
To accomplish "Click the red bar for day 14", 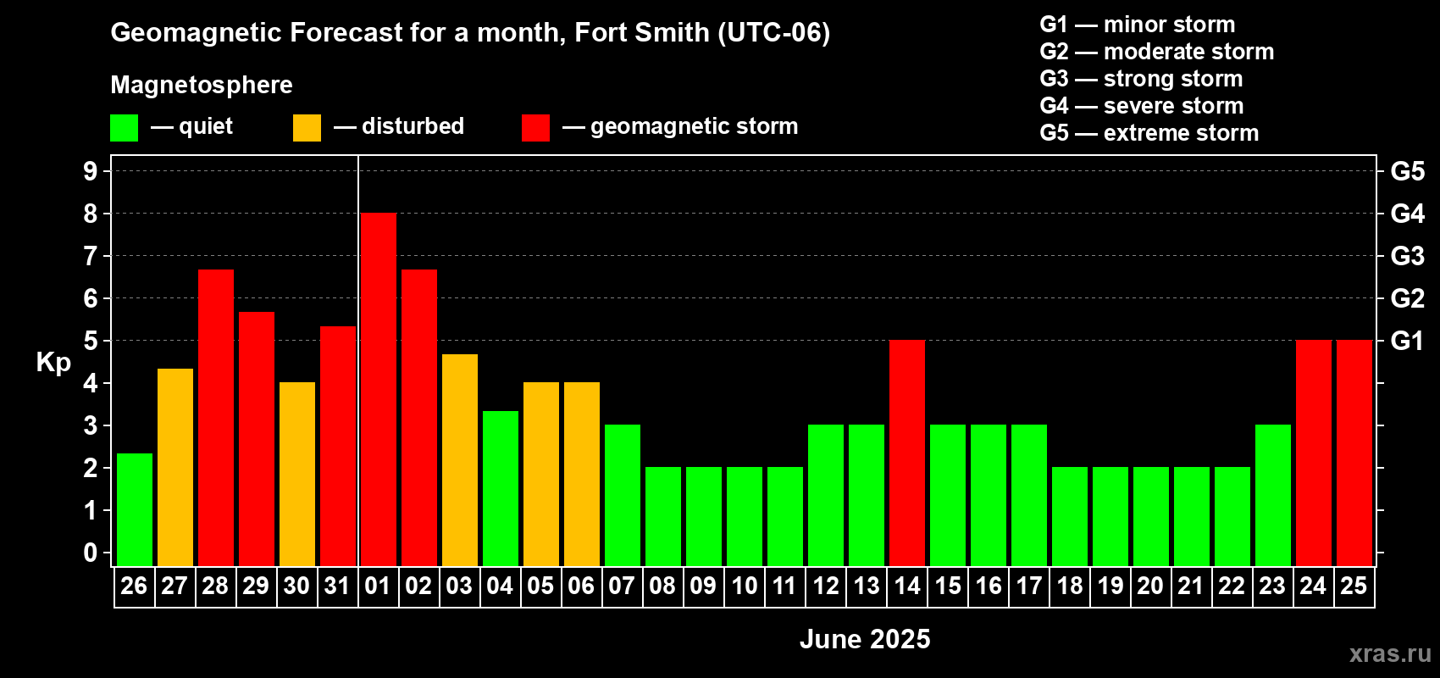I will (907, 453).
